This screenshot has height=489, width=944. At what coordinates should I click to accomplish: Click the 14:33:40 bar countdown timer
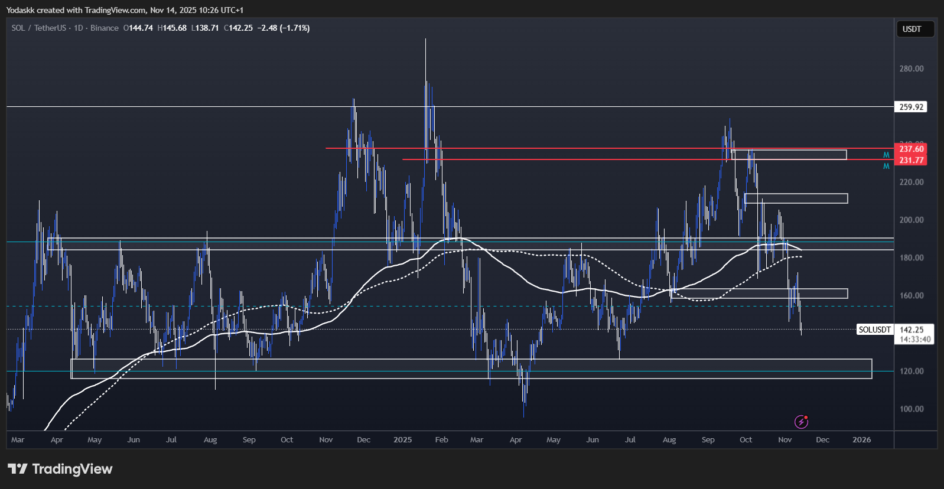coord(914,340)
